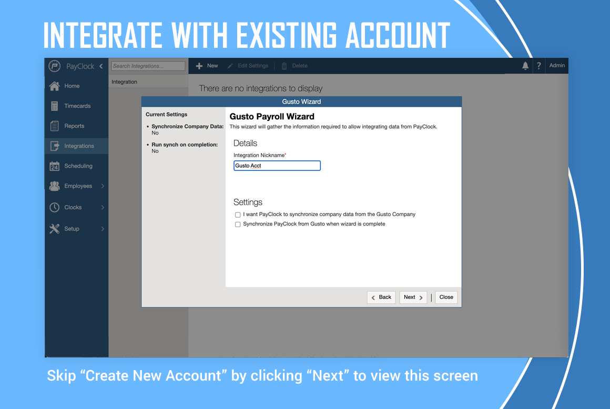Close the Gusto Wizard dialog

pos(446,297)
